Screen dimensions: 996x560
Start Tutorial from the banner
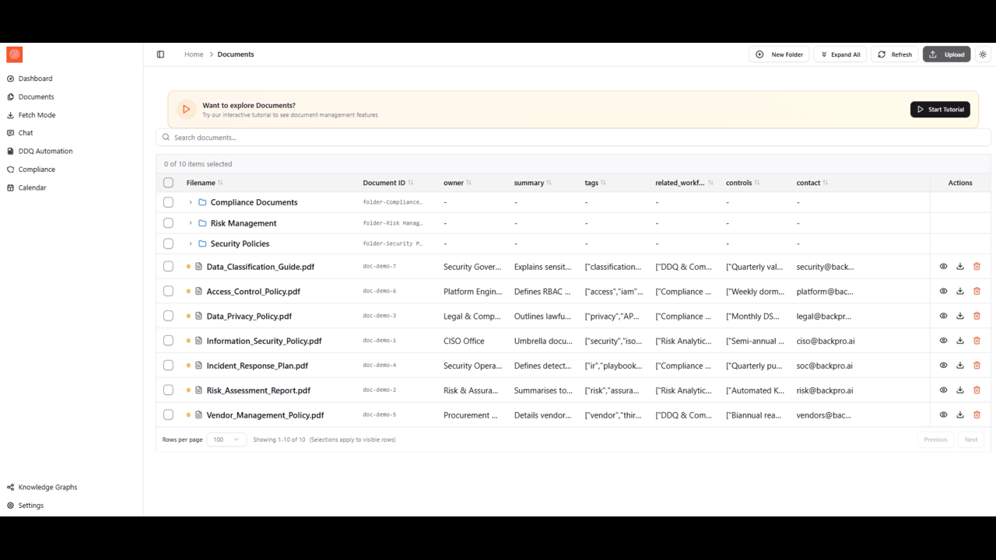(x=940, y=110)
